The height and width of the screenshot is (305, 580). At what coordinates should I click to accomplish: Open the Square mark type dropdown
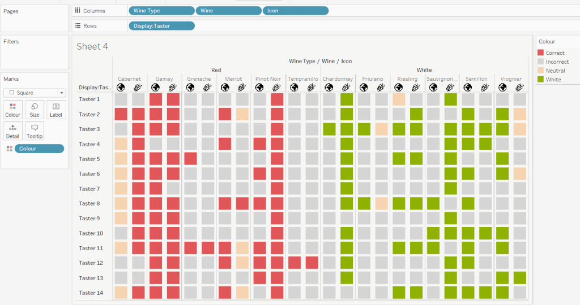tap(35, 93)
